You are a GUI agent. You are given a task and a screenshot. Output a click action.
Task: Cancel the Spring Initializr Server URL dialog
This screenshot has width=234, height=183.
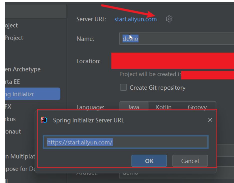point(190,161)
